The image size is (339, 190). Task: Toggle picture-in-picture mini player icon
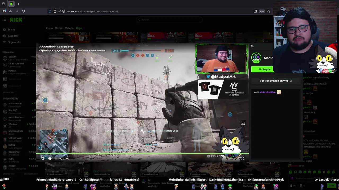point(243,123)
